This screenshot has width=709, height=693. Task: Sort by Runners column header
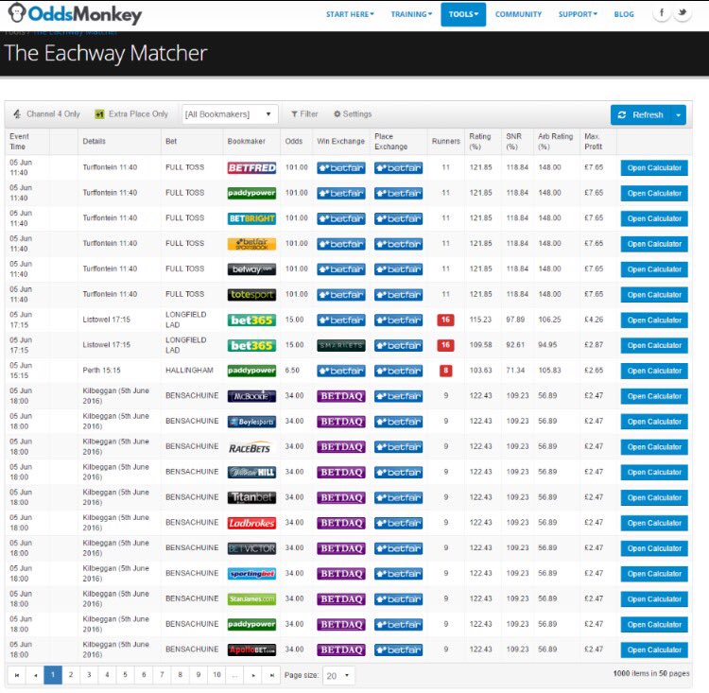coord(445,141)
